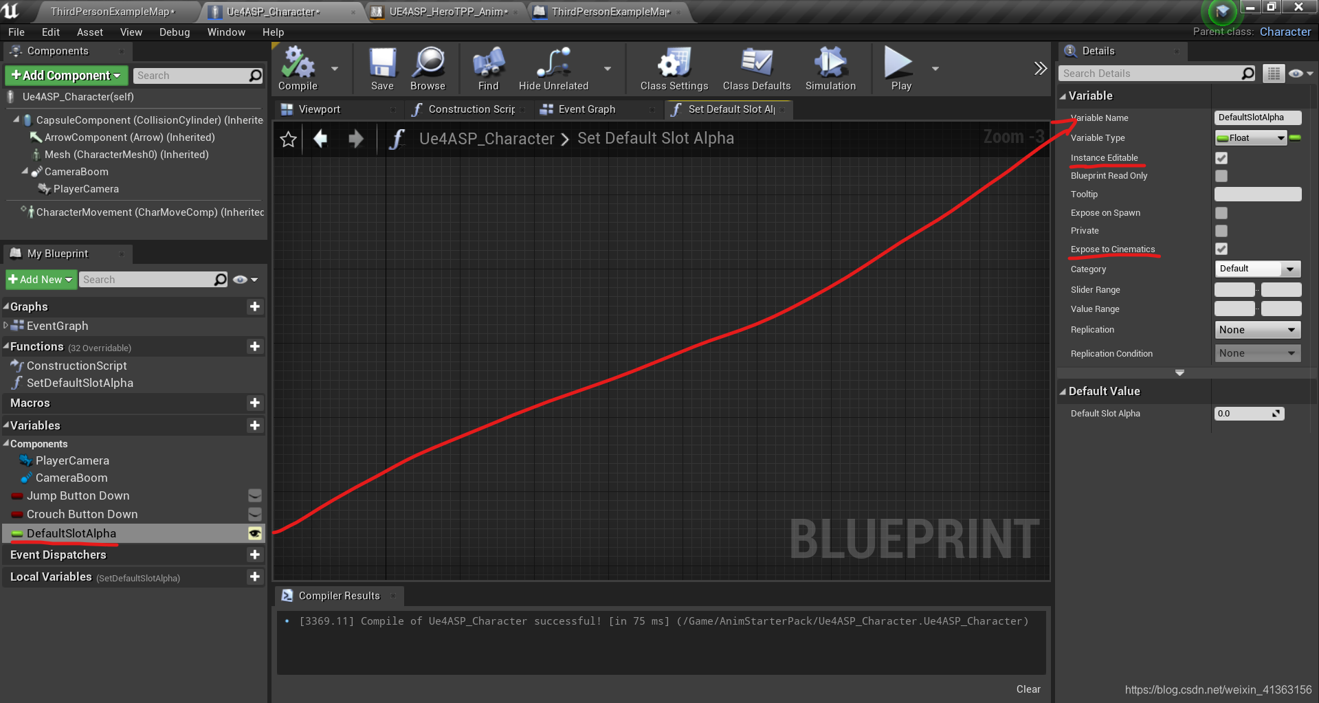Compile the blueprint

click(x=298, y=69)
